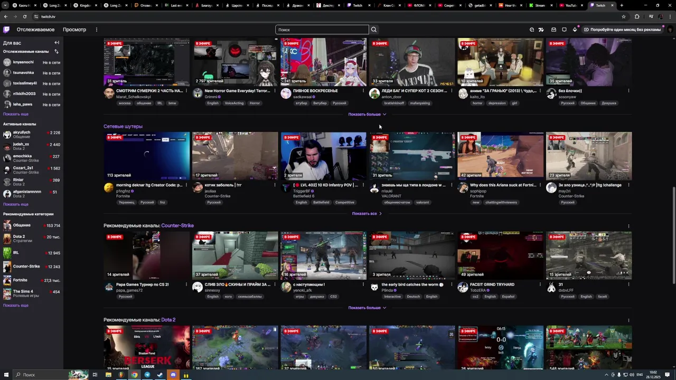Click Grimmi channel avatar
676x380 pixels.
tap(198, 93)
